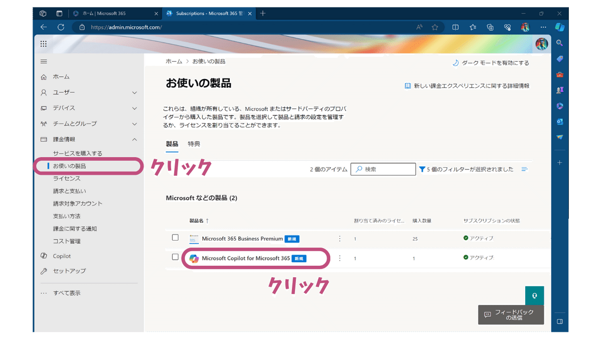Open new billing experience details link
Screen dimensions: 602x339
pos(467,86)
